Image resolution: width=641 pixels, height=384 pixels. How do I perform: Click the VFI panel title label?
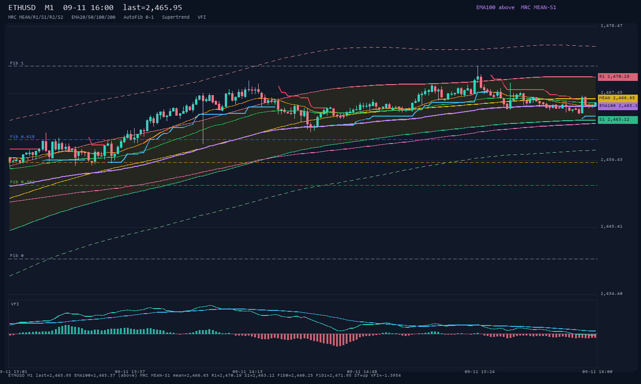[15, 304]
